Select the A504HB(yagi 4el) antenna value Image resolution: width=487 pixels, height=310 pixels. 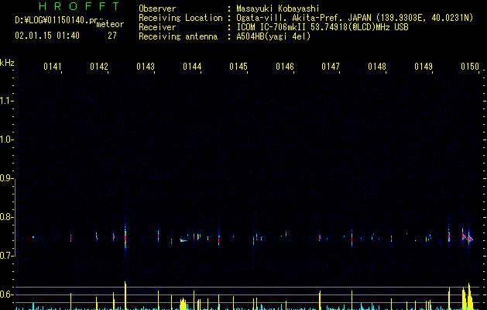[273, 36]
